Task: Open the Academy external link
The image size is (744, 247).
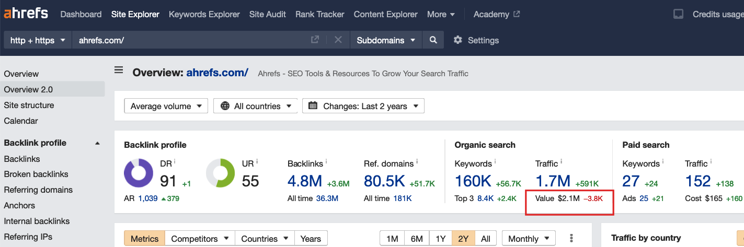Action: pos(497,14)
